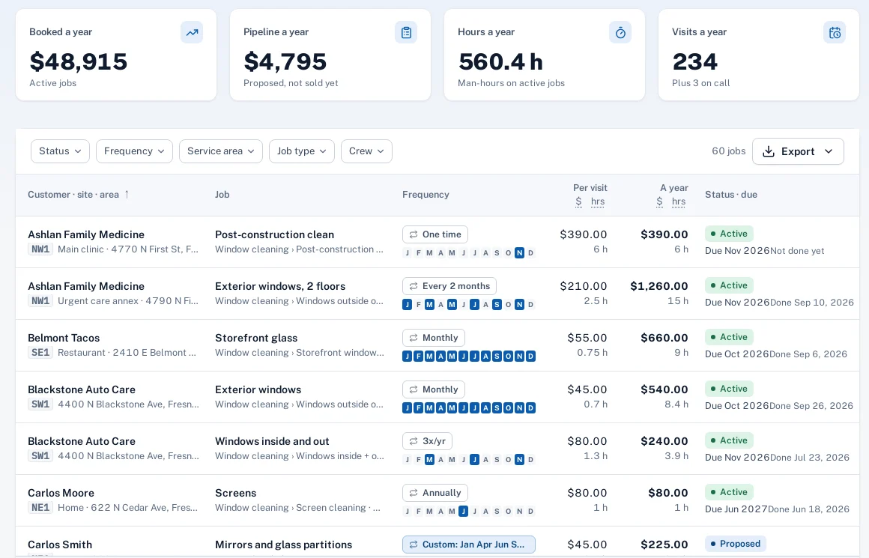This screenshot has width=869, height=558.
Task: Click the N month marker in Post-construction clean row
Action: click(x=519, y=252)
